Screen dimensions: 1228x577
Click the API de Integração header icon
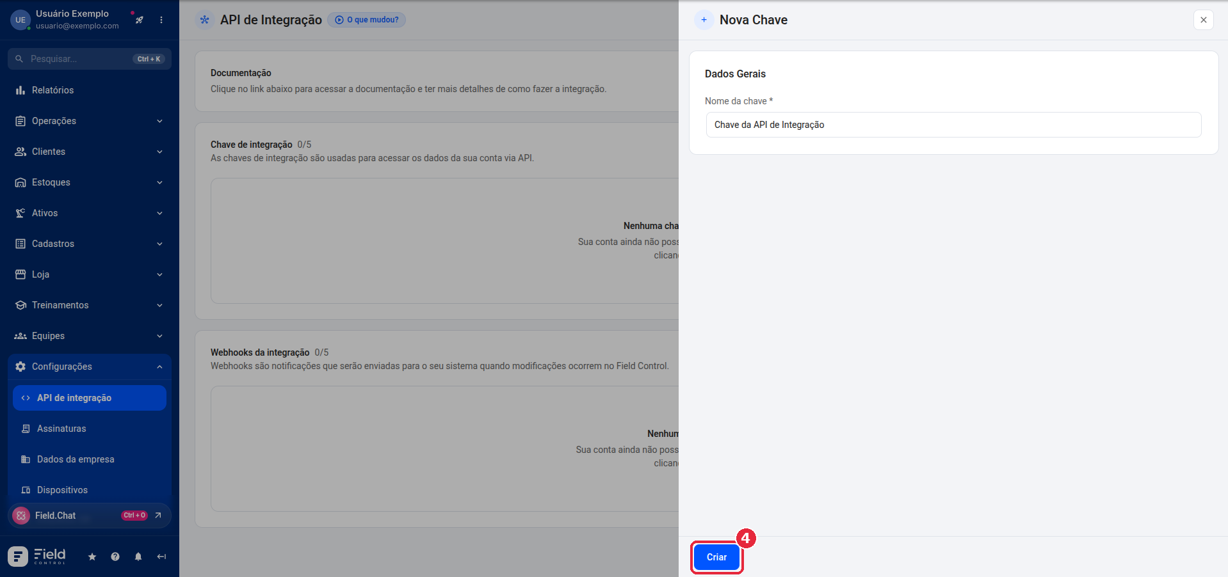[205, 20]
